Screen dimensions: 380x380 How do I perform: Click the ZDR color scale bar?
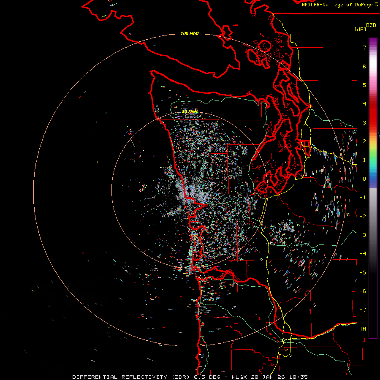click(373, 187)
